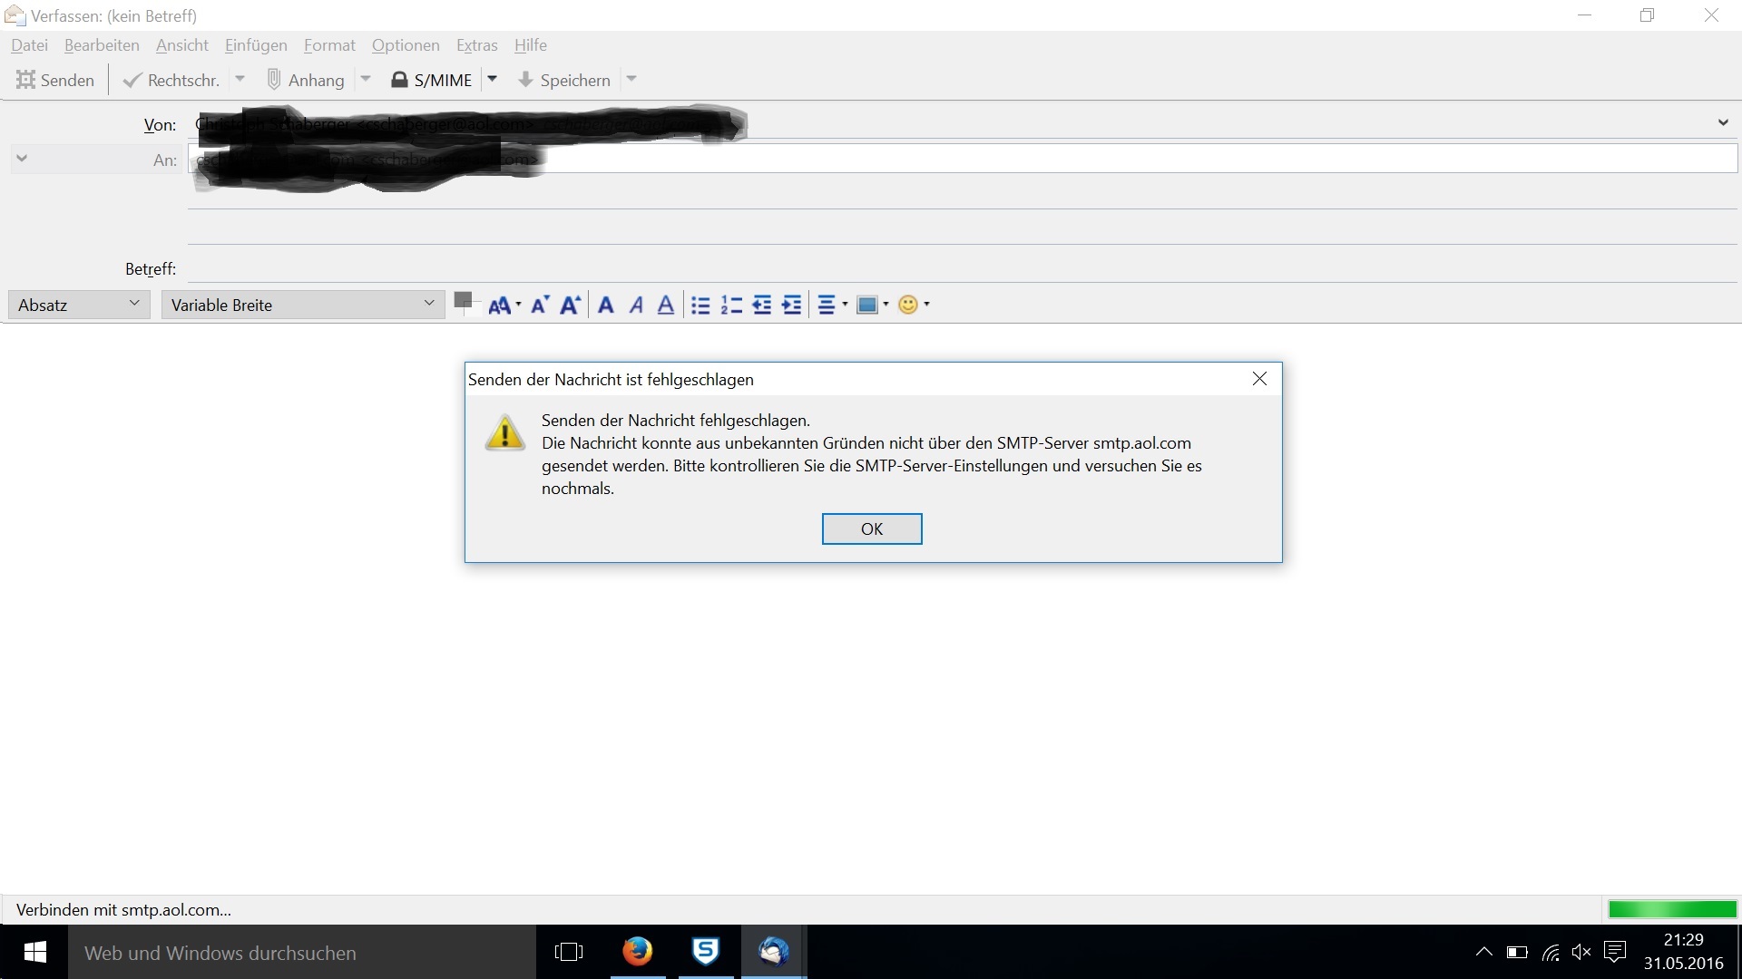The width and height of the screenshot is (1742, 979).
Task: Click the S/MIME lock button
Action: tap(432, 80)
